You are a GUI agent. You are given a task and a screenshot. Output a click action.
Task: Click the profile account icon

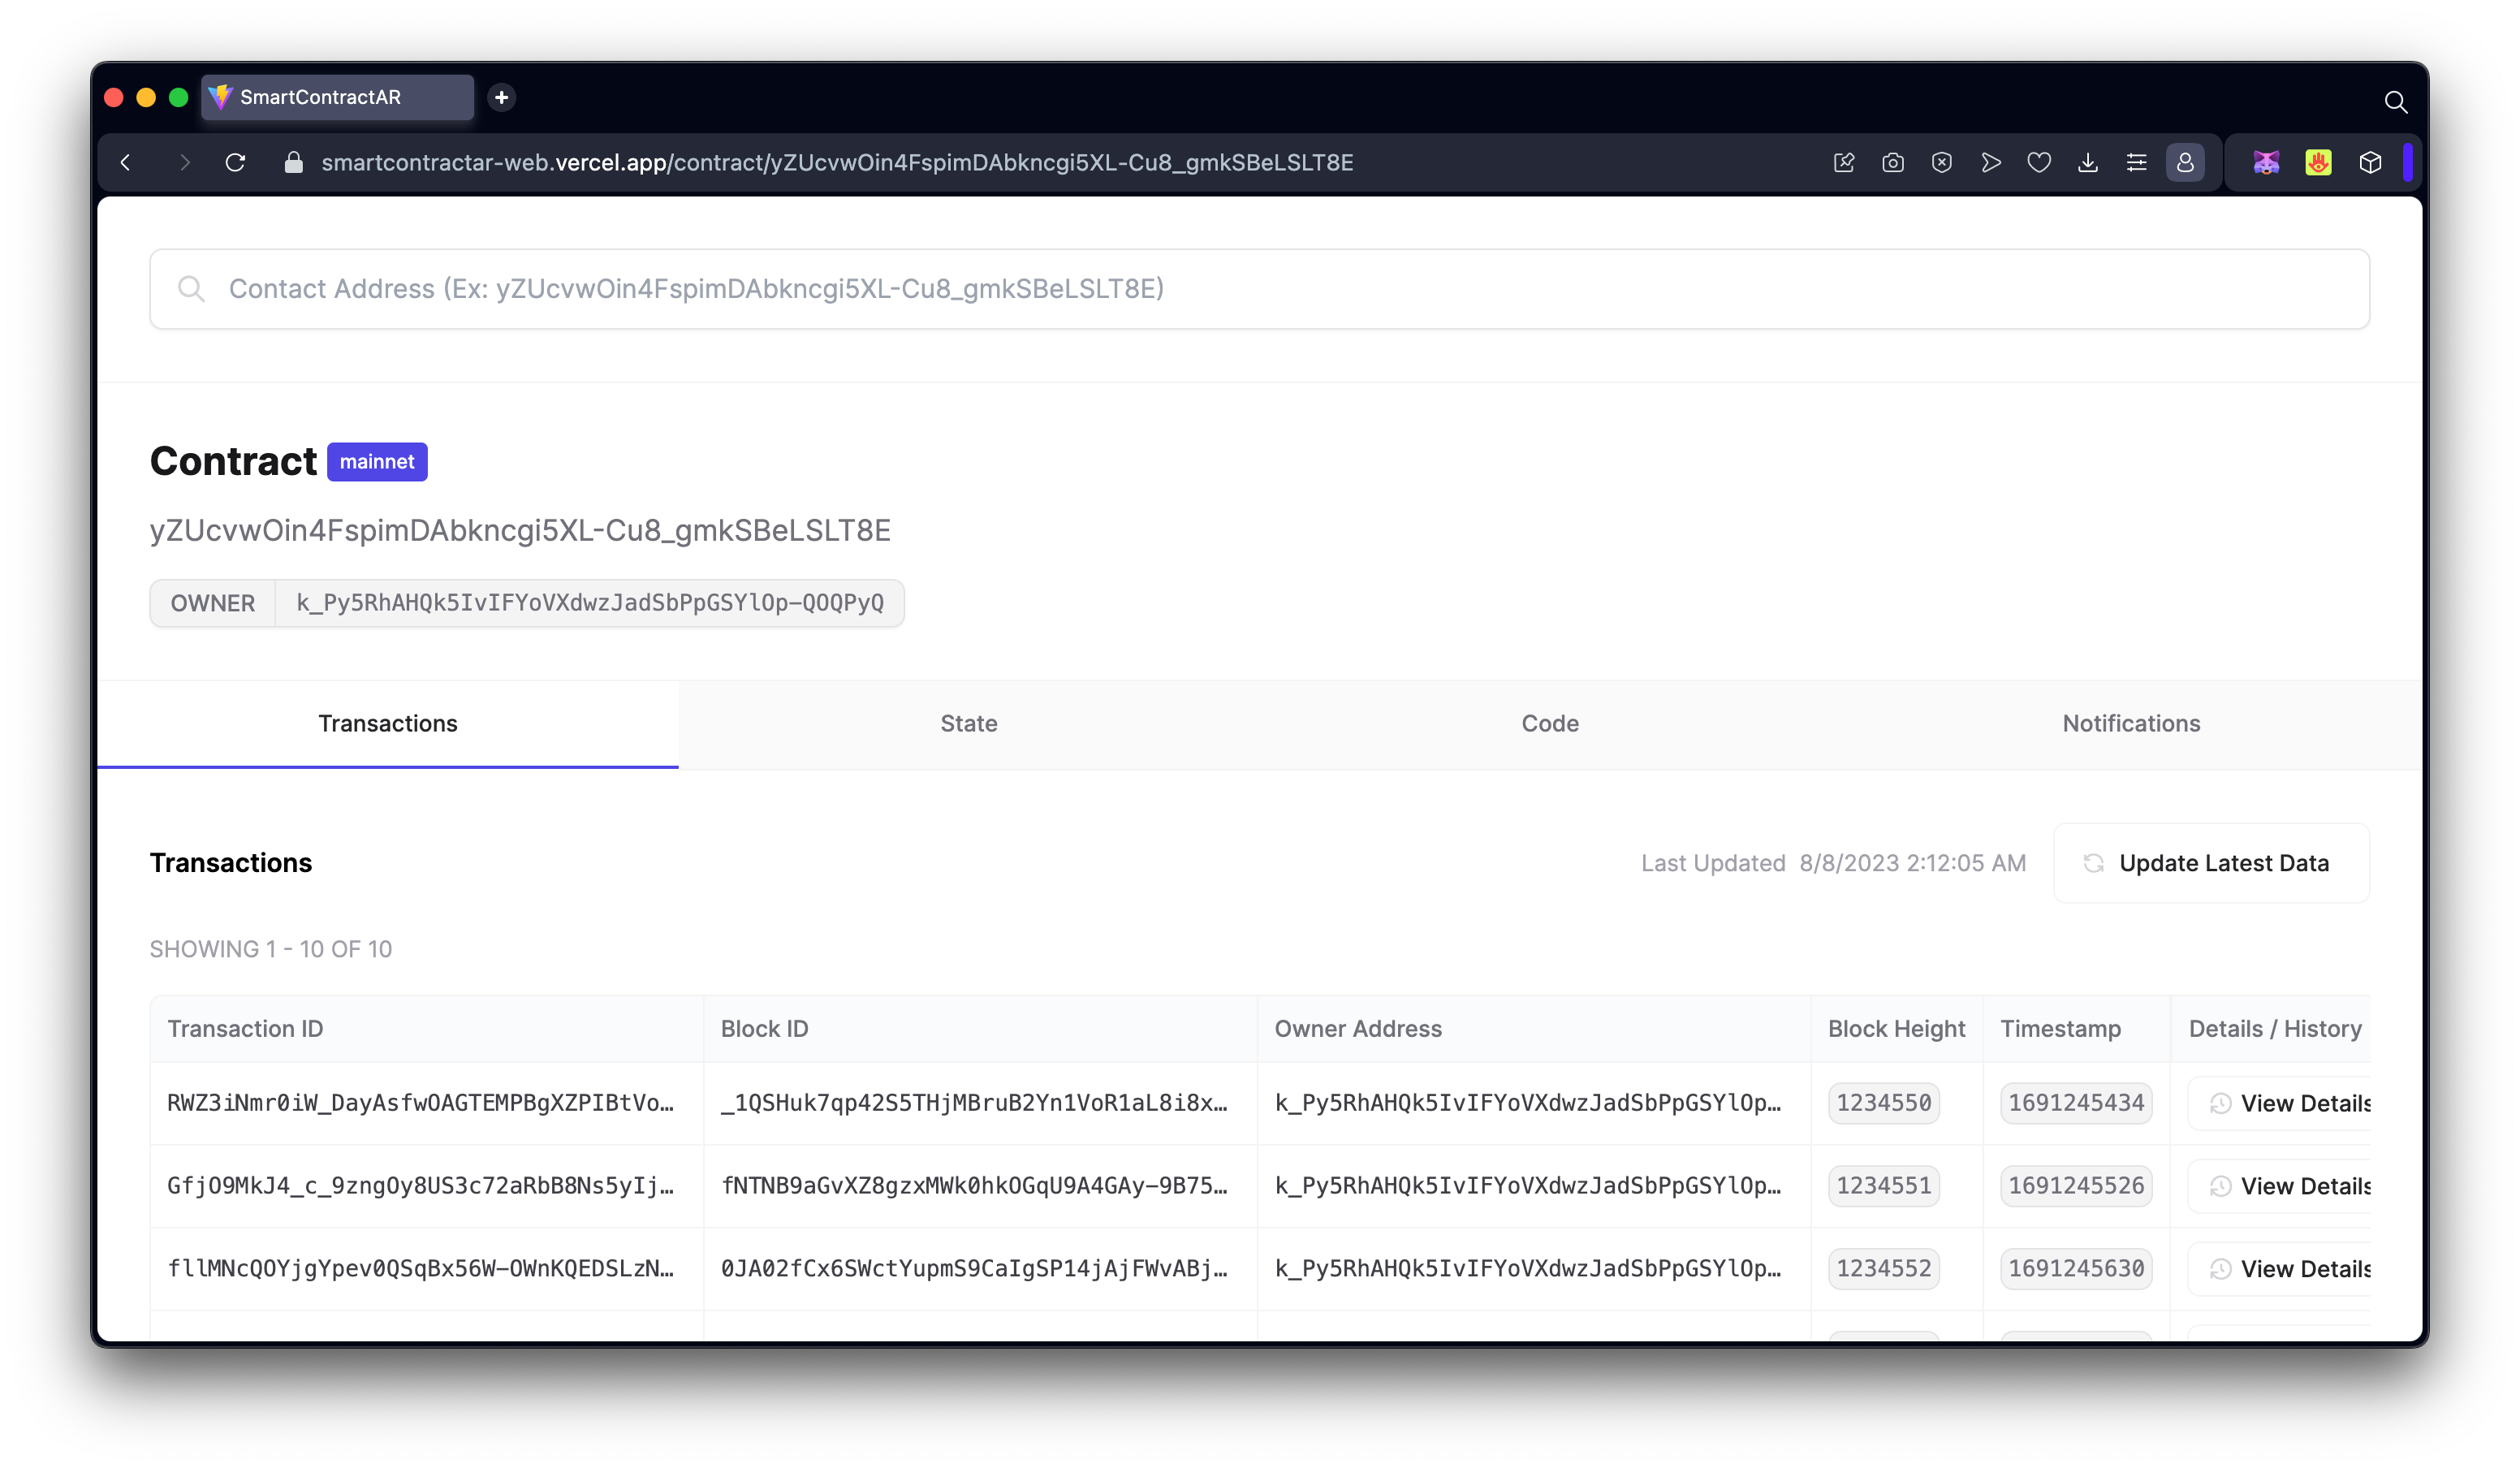point(2185,162)
